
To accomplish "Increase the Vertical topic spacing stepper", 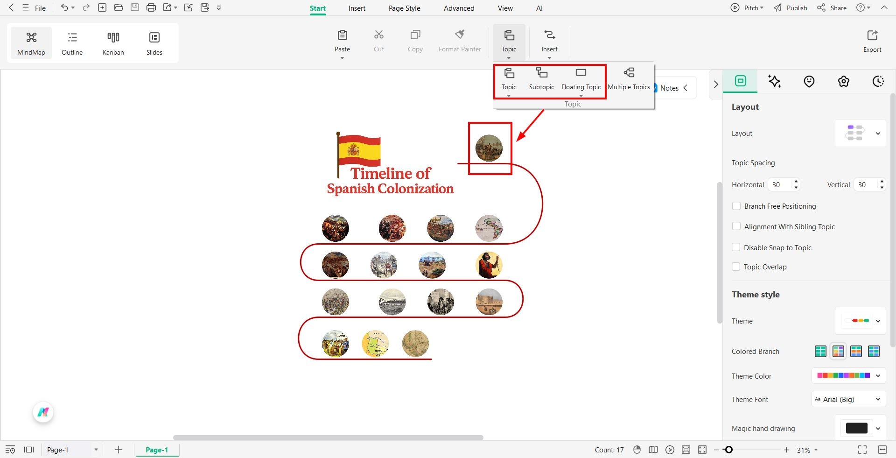I will (882, 181).
